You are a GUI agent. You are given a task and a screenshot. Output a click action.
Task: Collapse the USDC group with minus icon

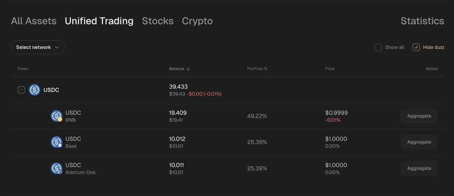21,90
